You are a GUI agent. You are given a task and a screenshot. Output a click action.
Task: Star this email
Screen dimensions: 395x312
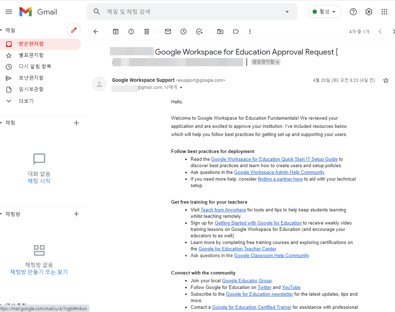tap(386, 80)
